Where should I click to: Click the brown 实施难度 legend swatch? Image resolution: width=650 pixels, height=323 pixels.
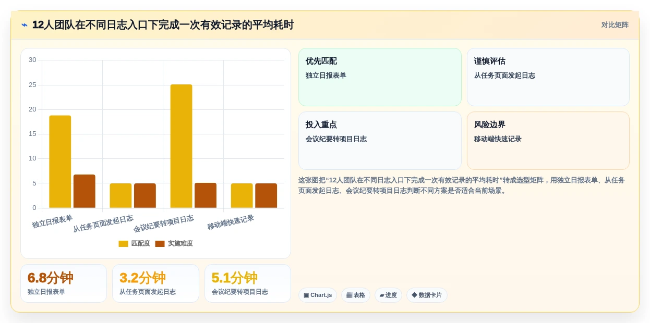(160, 244)
